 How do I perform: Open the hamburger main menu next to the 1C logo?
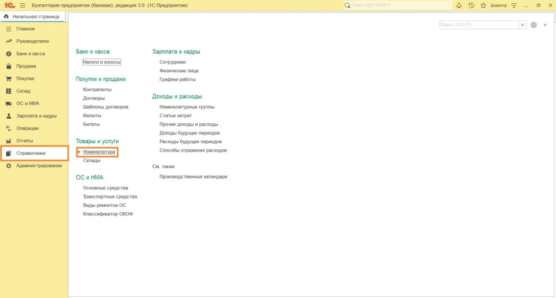pos(22,5)
